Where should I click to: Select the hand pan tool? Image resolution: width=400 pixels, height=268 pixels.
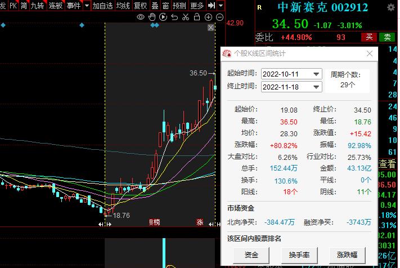[x=152, y=17]
